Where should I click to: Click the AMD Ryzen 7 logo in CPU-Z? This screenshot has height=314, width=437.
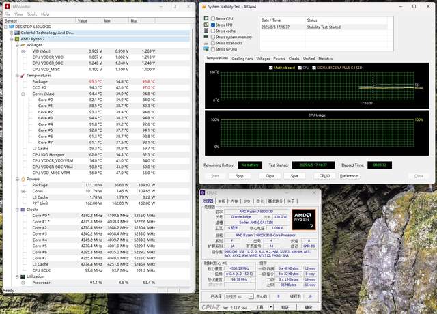coord(304,220)
